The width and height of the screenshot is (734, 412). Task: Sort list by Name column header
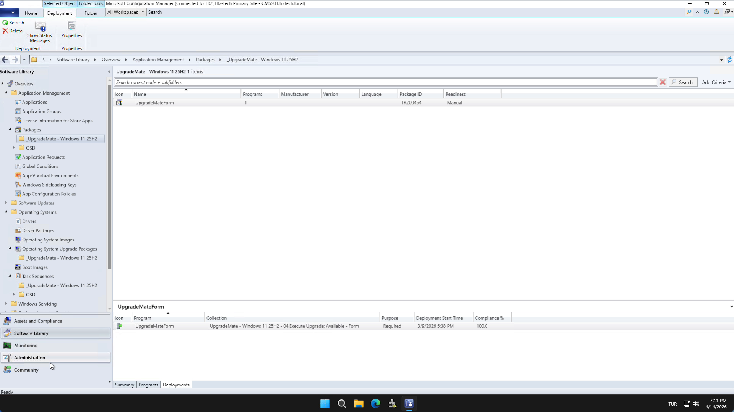pyautogui.click(x=186, y=94)
